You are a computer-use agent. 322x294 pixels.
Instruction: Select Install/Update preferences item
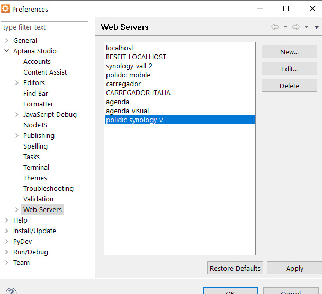pos(34,231)
